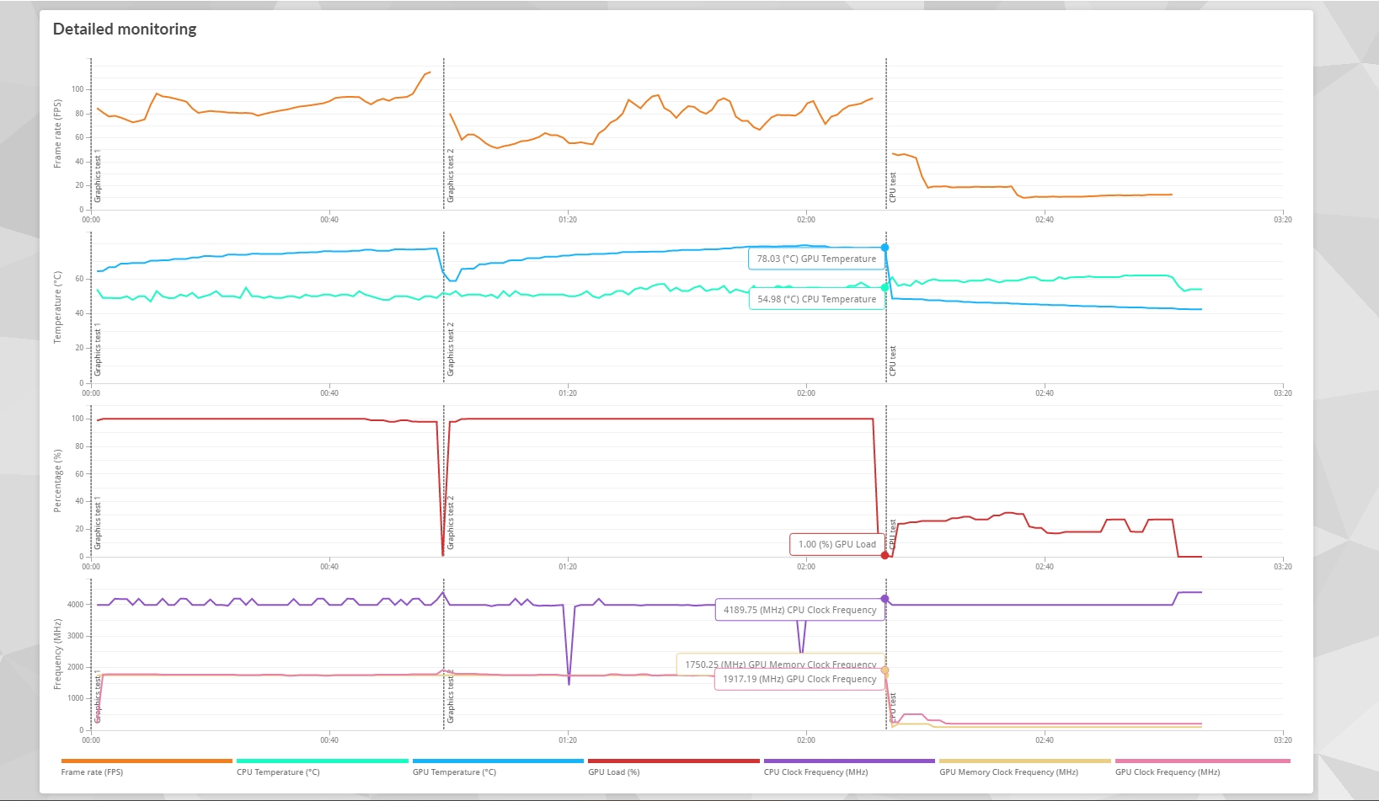Click the CPU Temperature data point marker

pyautogui.click(x=885, y=288)
